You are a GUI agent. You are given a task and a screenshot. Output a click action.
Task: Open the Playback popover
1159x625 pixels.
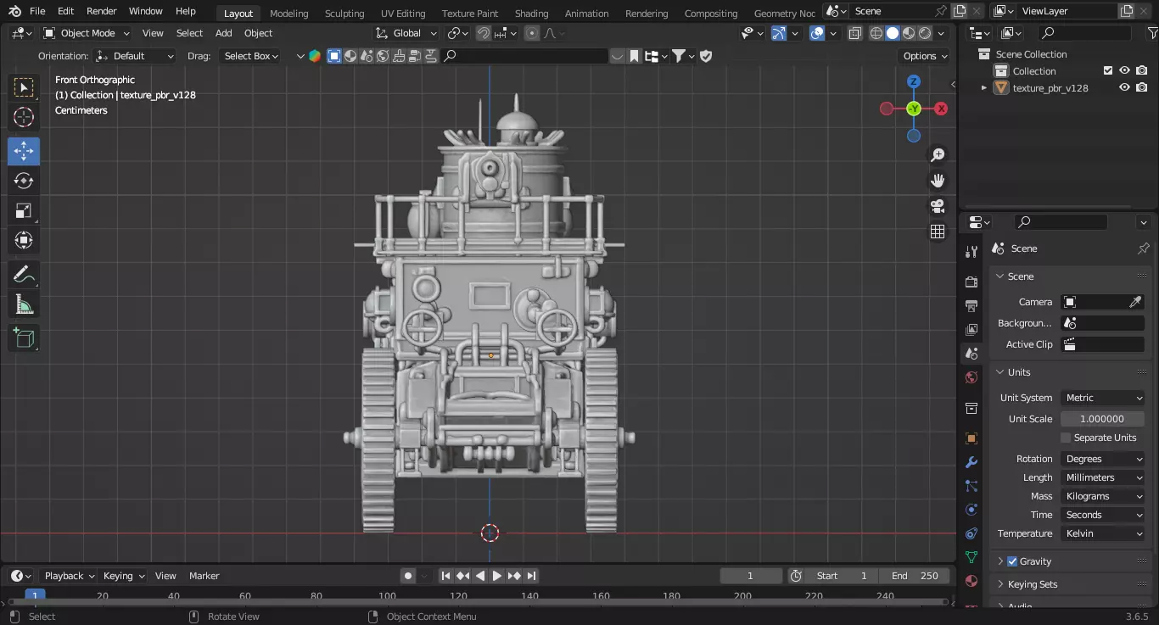68,576
